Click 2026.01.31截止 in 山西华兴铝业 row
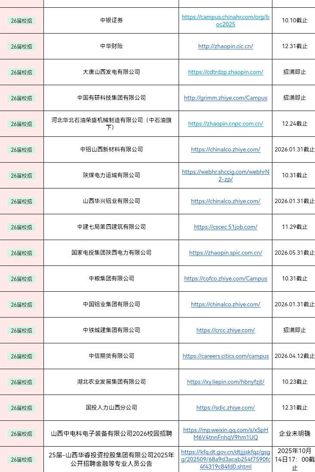 294,201
